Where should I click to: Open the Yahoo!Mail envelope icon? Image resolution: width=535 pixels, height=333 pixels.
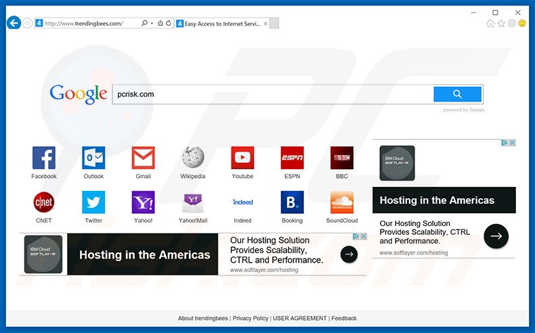tap(193, 202)
